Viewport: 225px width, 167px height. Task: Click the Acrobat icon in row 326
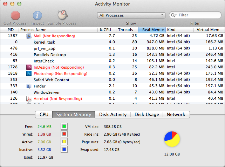point(29,99)
